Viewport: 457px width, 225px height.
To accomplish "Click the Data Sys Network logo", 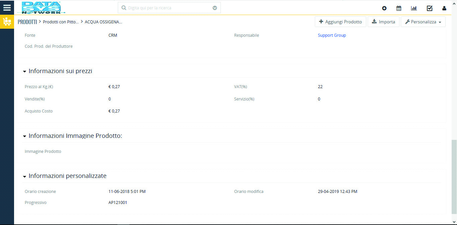I will coord(41,8).
